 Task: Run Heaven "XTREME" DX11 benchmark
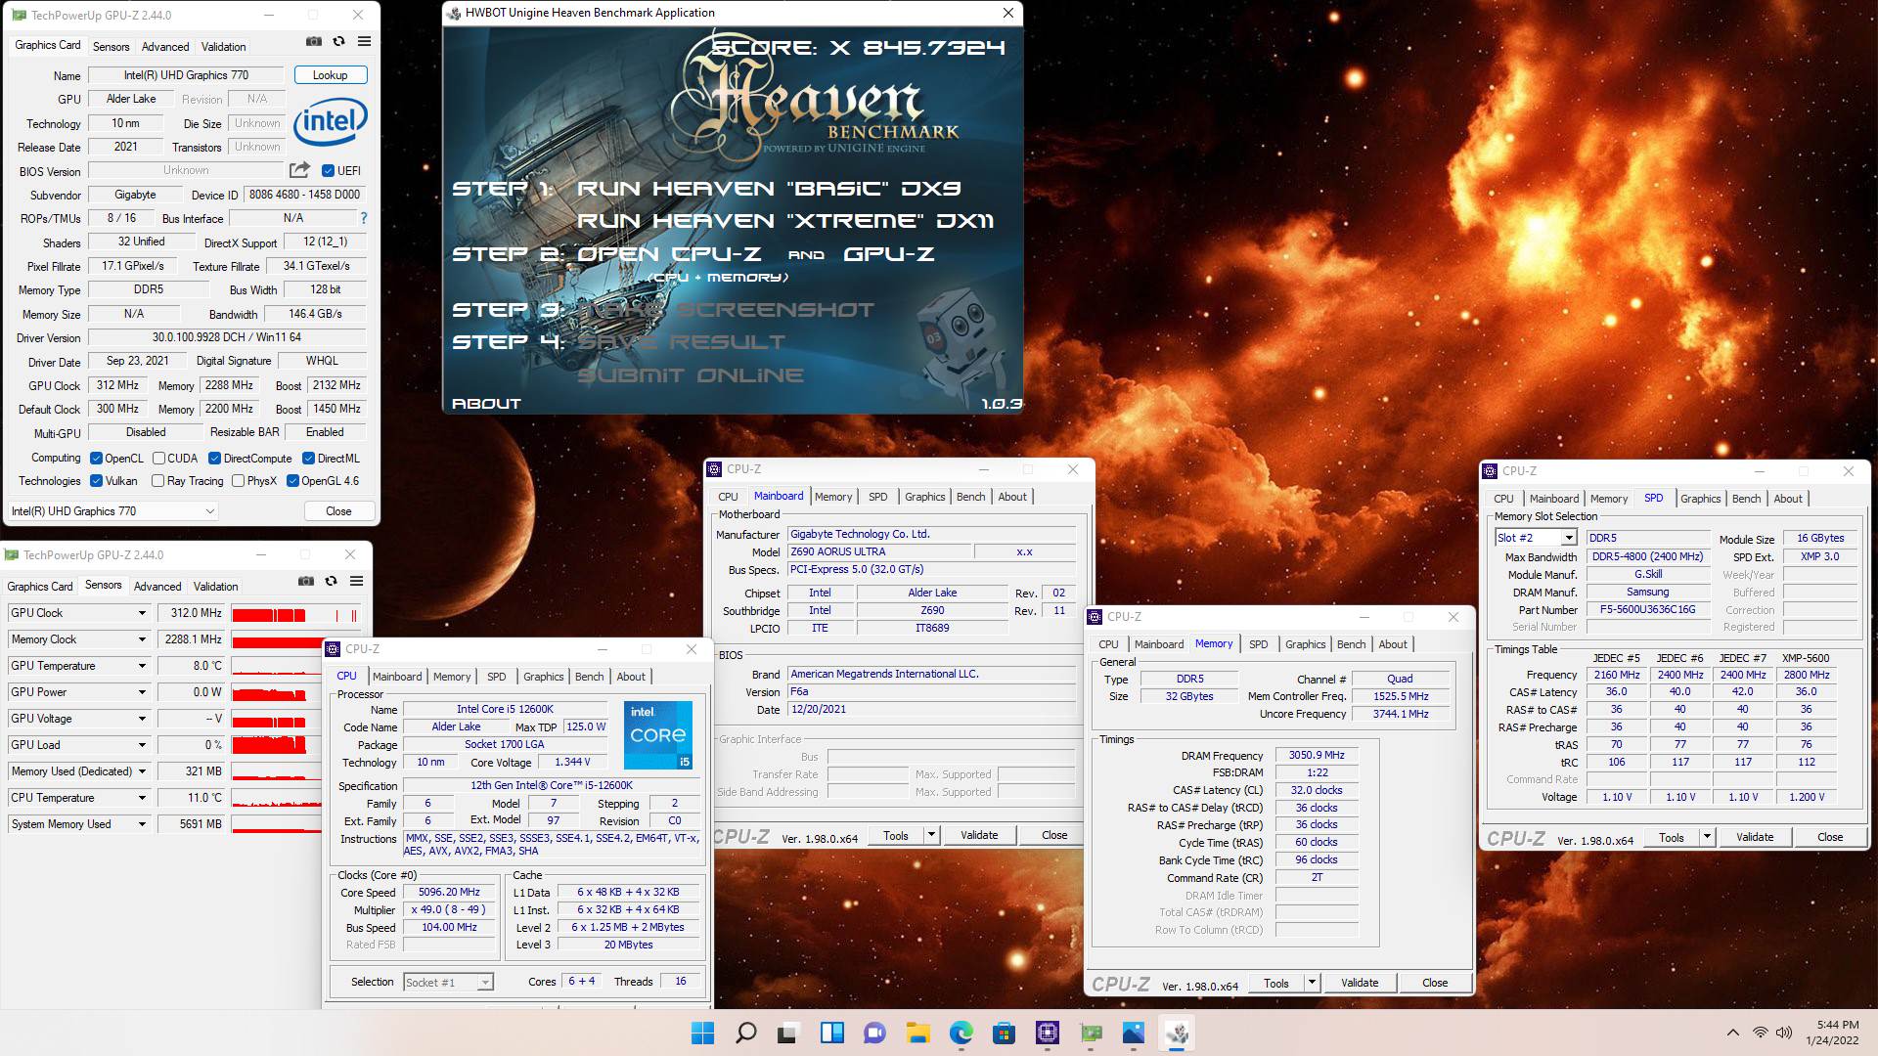(785, 221)
